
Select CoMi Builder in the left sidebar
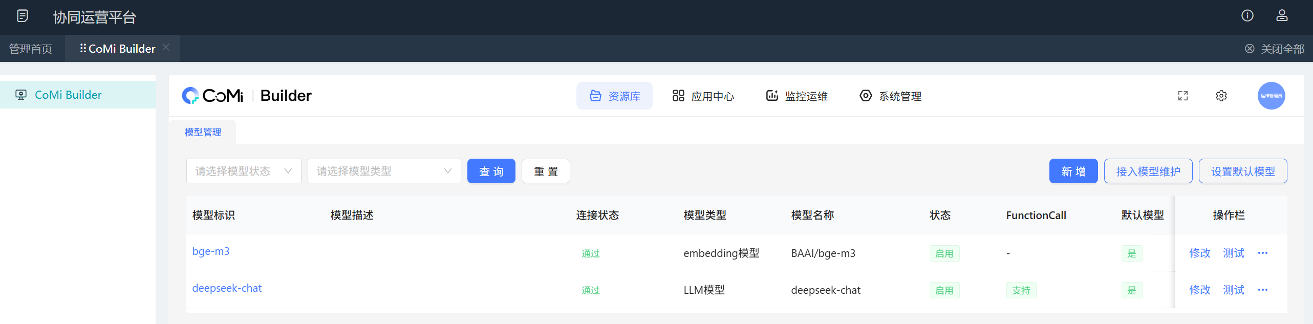(x=78, y=95)
